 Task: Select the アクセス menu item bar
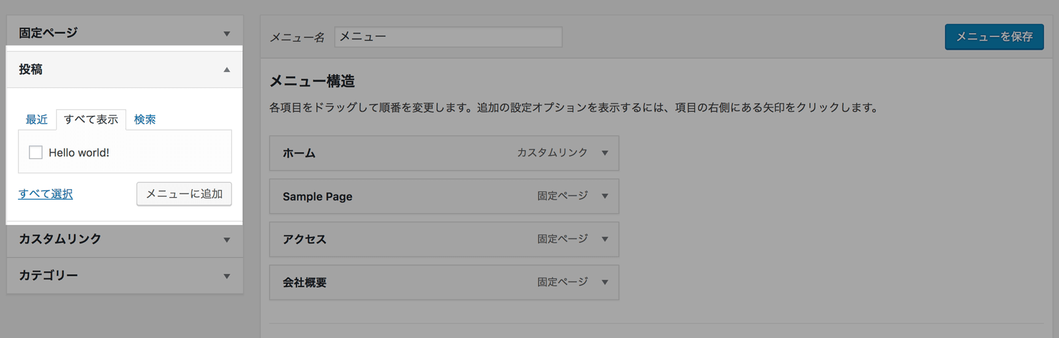[444, 239]
